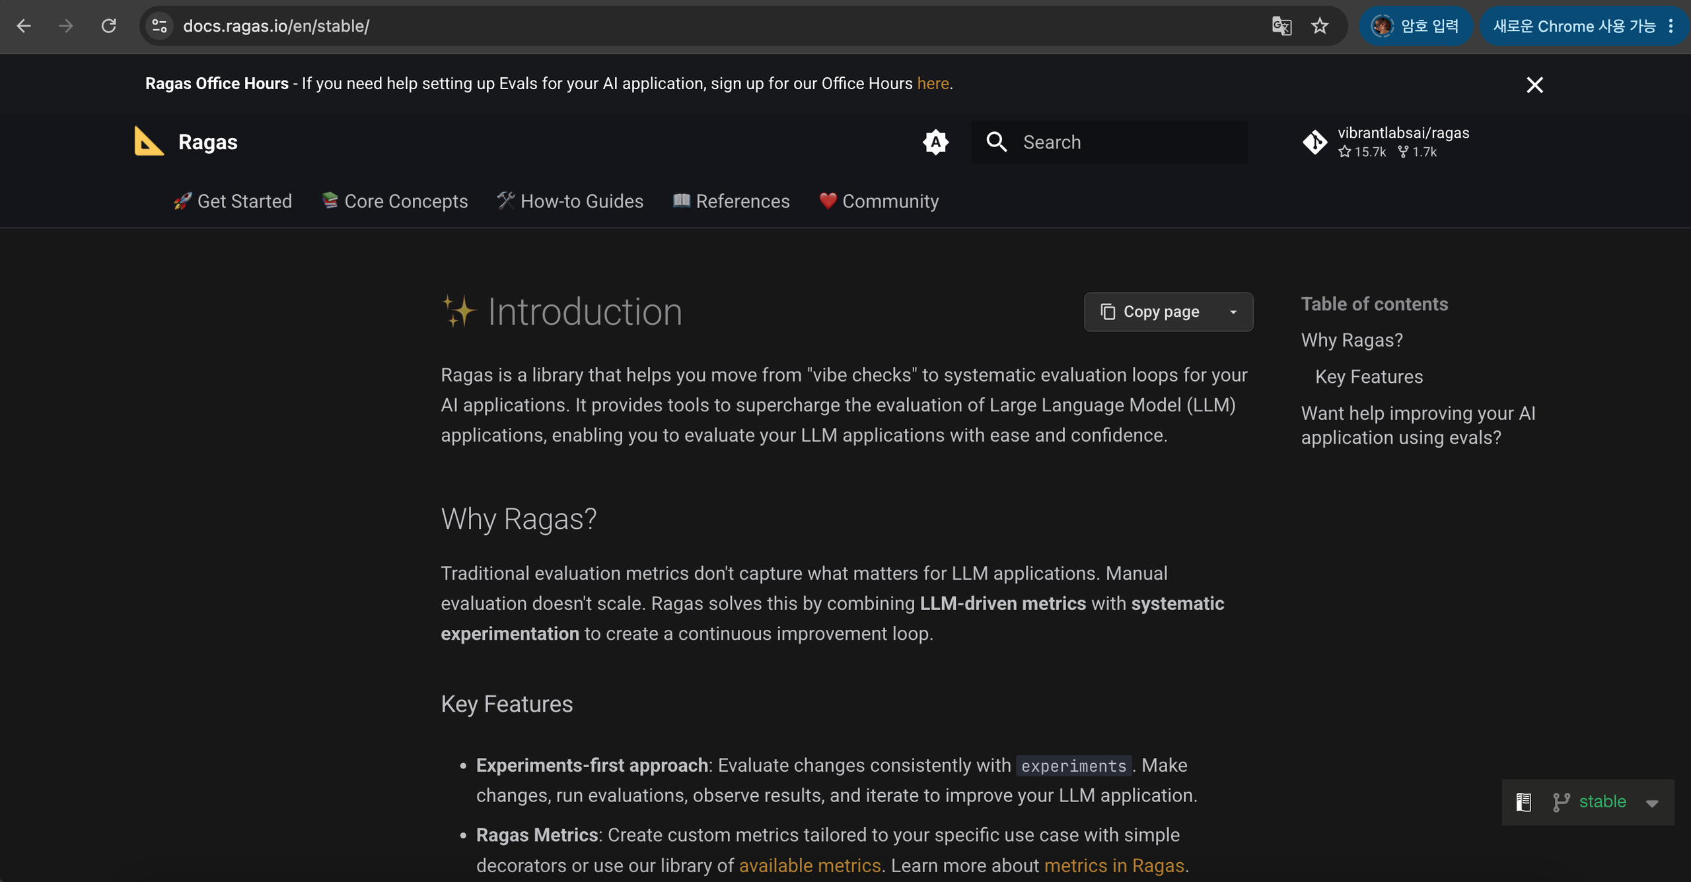Jump to Why Ragas? in contents
Screen dimensions: 1691x882
[1352, 340]
